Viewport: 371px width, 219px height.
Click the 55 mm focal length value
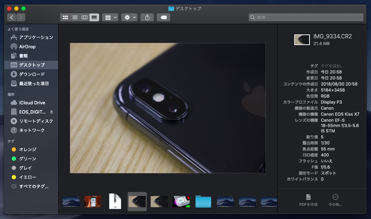(328, 149)
